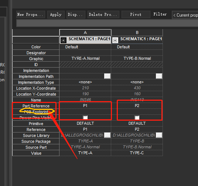198x186 pixels.
Task: Click Location Y-Coordinate value 160
Action: [x=137, y=94]
